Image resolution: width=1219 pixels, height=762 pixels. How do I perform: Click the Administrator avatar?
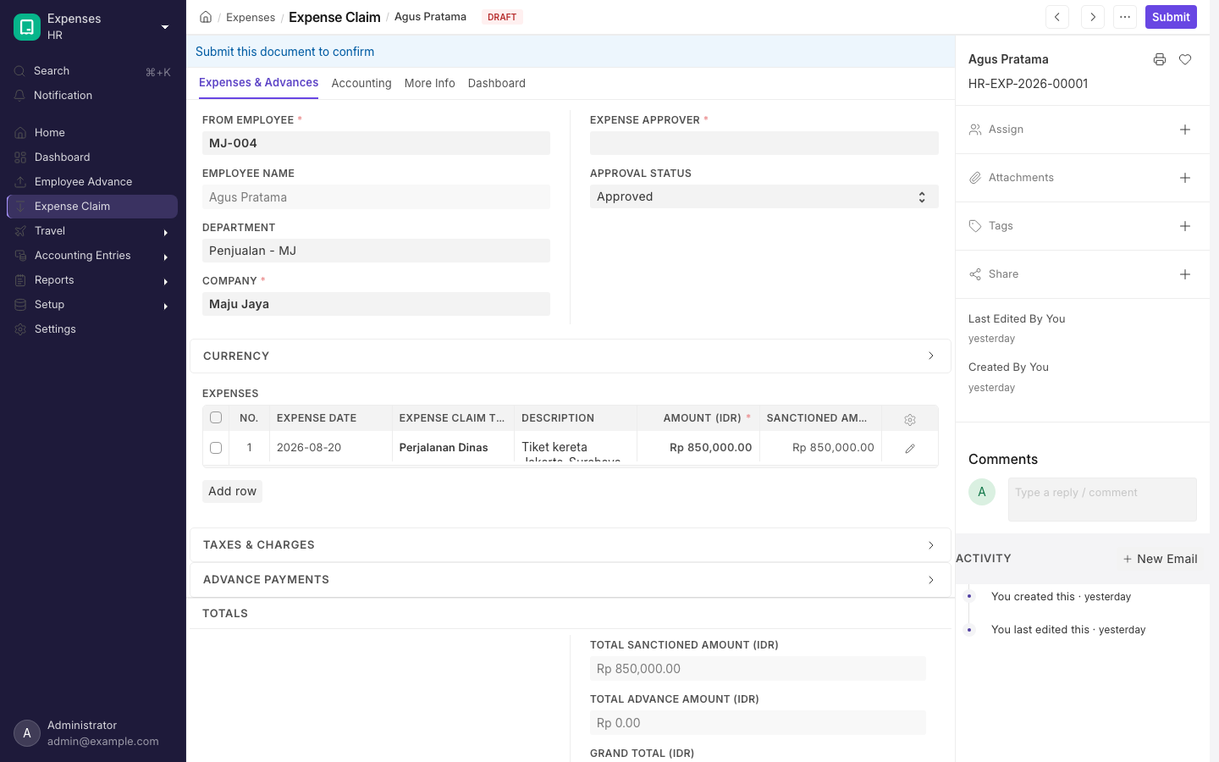coord(27,733)
